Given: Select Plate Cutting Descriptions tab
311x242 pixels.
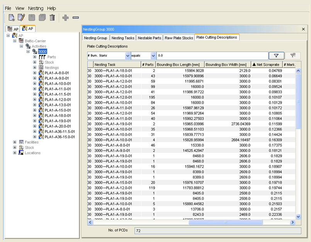Looking at the screenshot, I should click(x=217, y=37).
